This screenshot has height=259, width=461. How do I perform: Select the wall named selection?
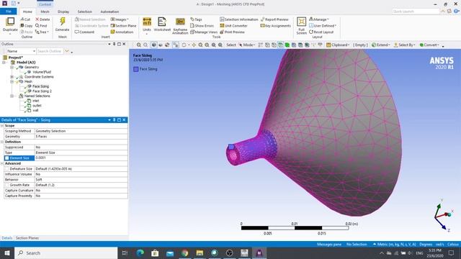tap(35, 110)
